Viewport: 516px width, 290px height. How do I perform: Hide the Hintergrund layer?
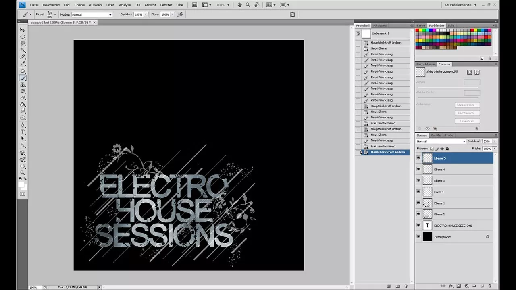point(418,237)
